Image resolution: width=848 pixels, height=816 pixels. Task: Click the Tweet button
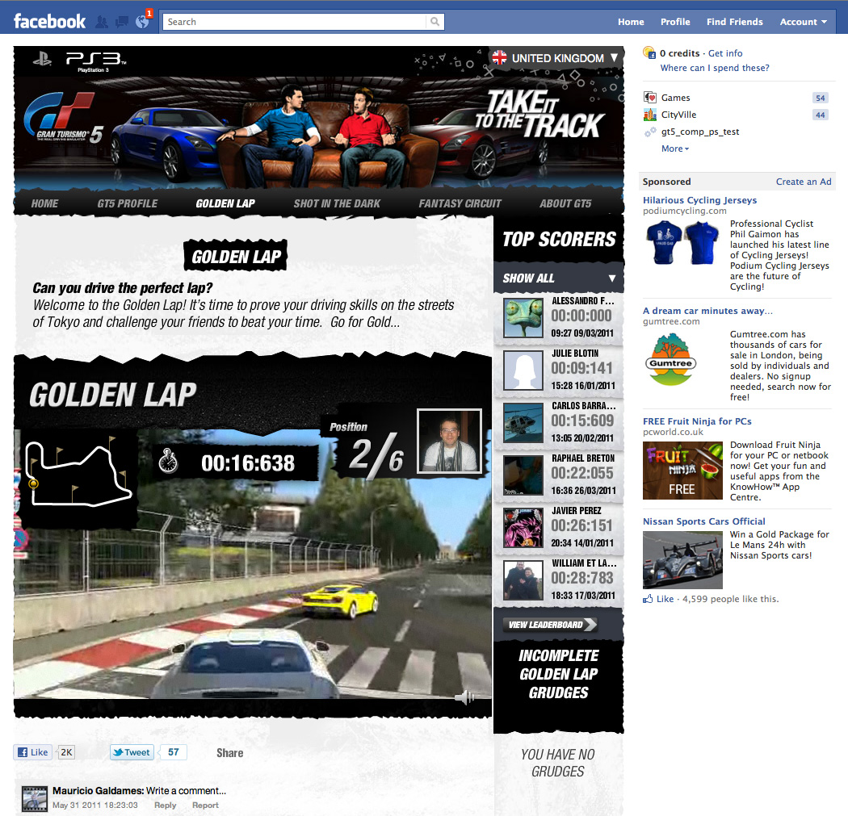click(132, 752)
